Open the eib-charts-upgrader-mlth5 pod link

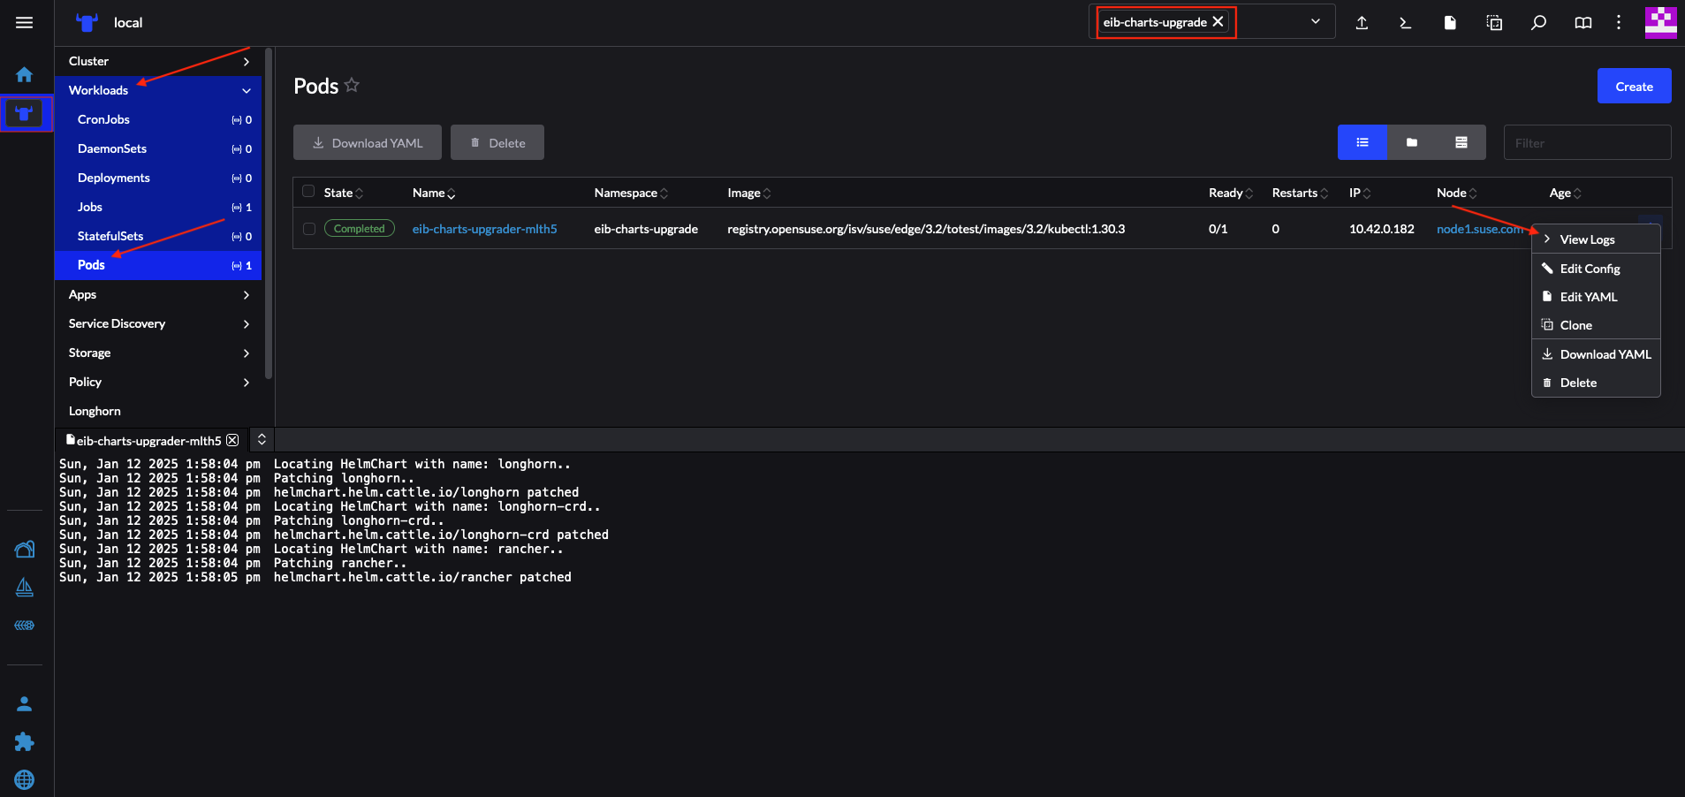484,229
